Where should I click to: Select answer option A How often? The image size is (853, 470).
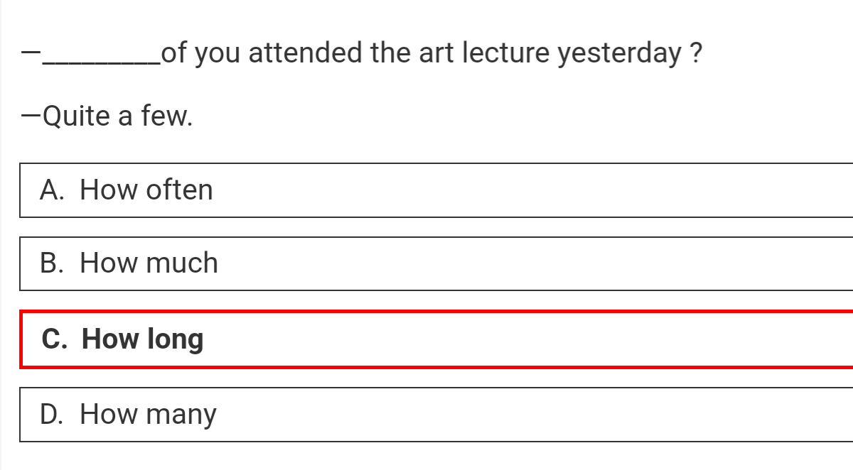426,190
